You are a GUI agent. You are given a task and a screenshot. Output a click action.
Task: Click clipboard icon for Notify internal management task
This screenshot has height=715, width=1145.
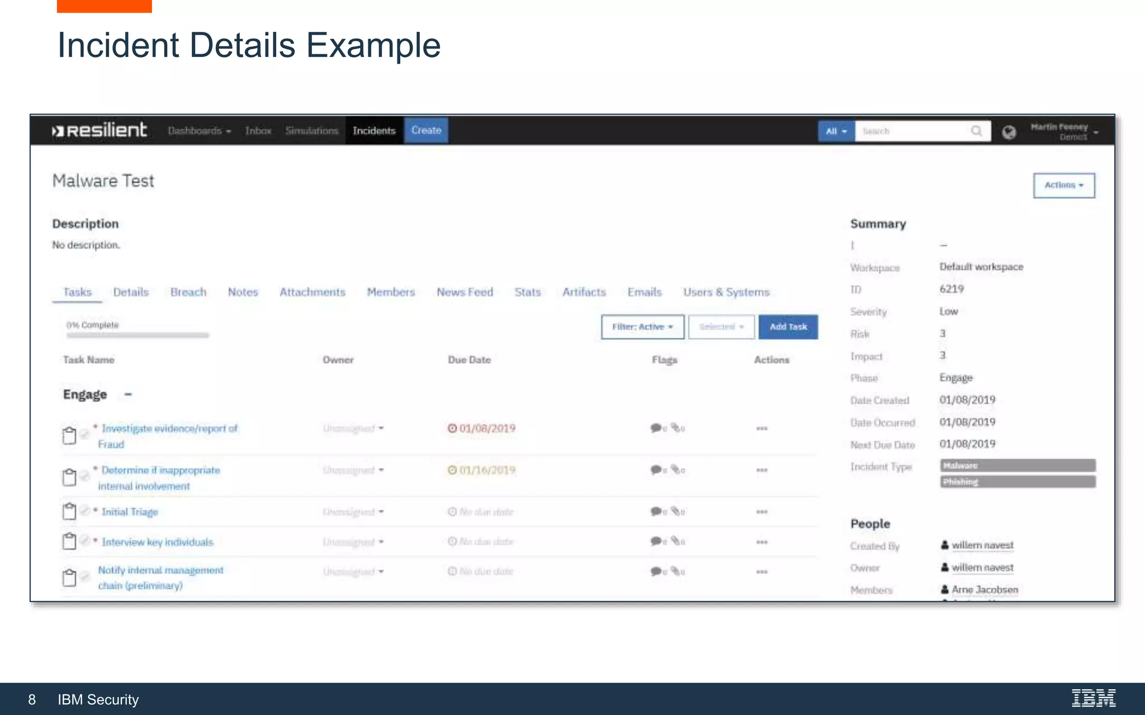(69, 578)
